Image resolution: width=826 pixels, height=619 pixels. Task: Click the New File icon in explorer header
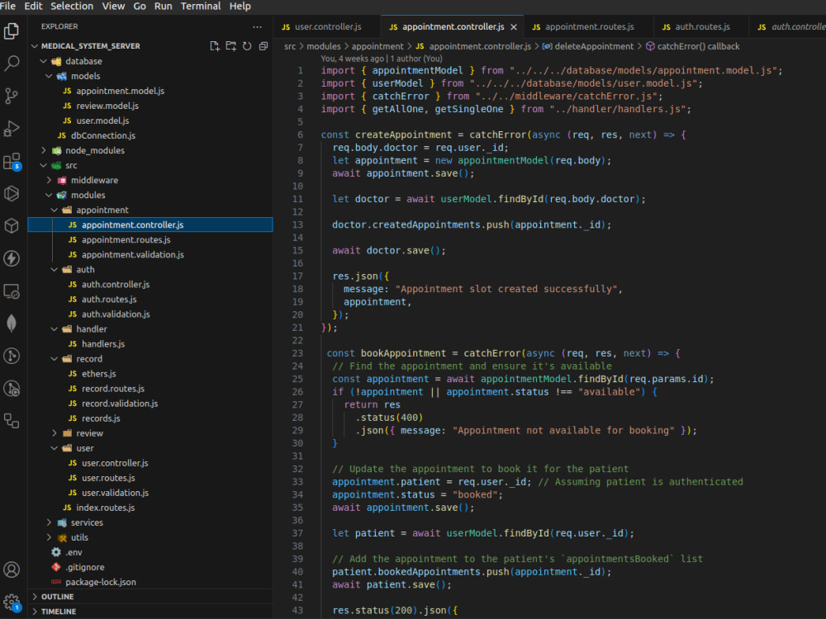tap(215, 46)
